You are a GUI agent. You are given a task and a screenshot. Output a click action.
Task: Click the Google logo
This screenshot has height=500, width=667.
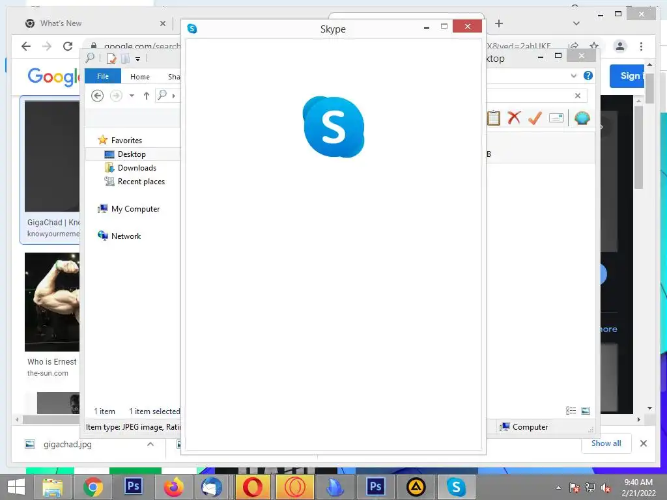point(53,77)
